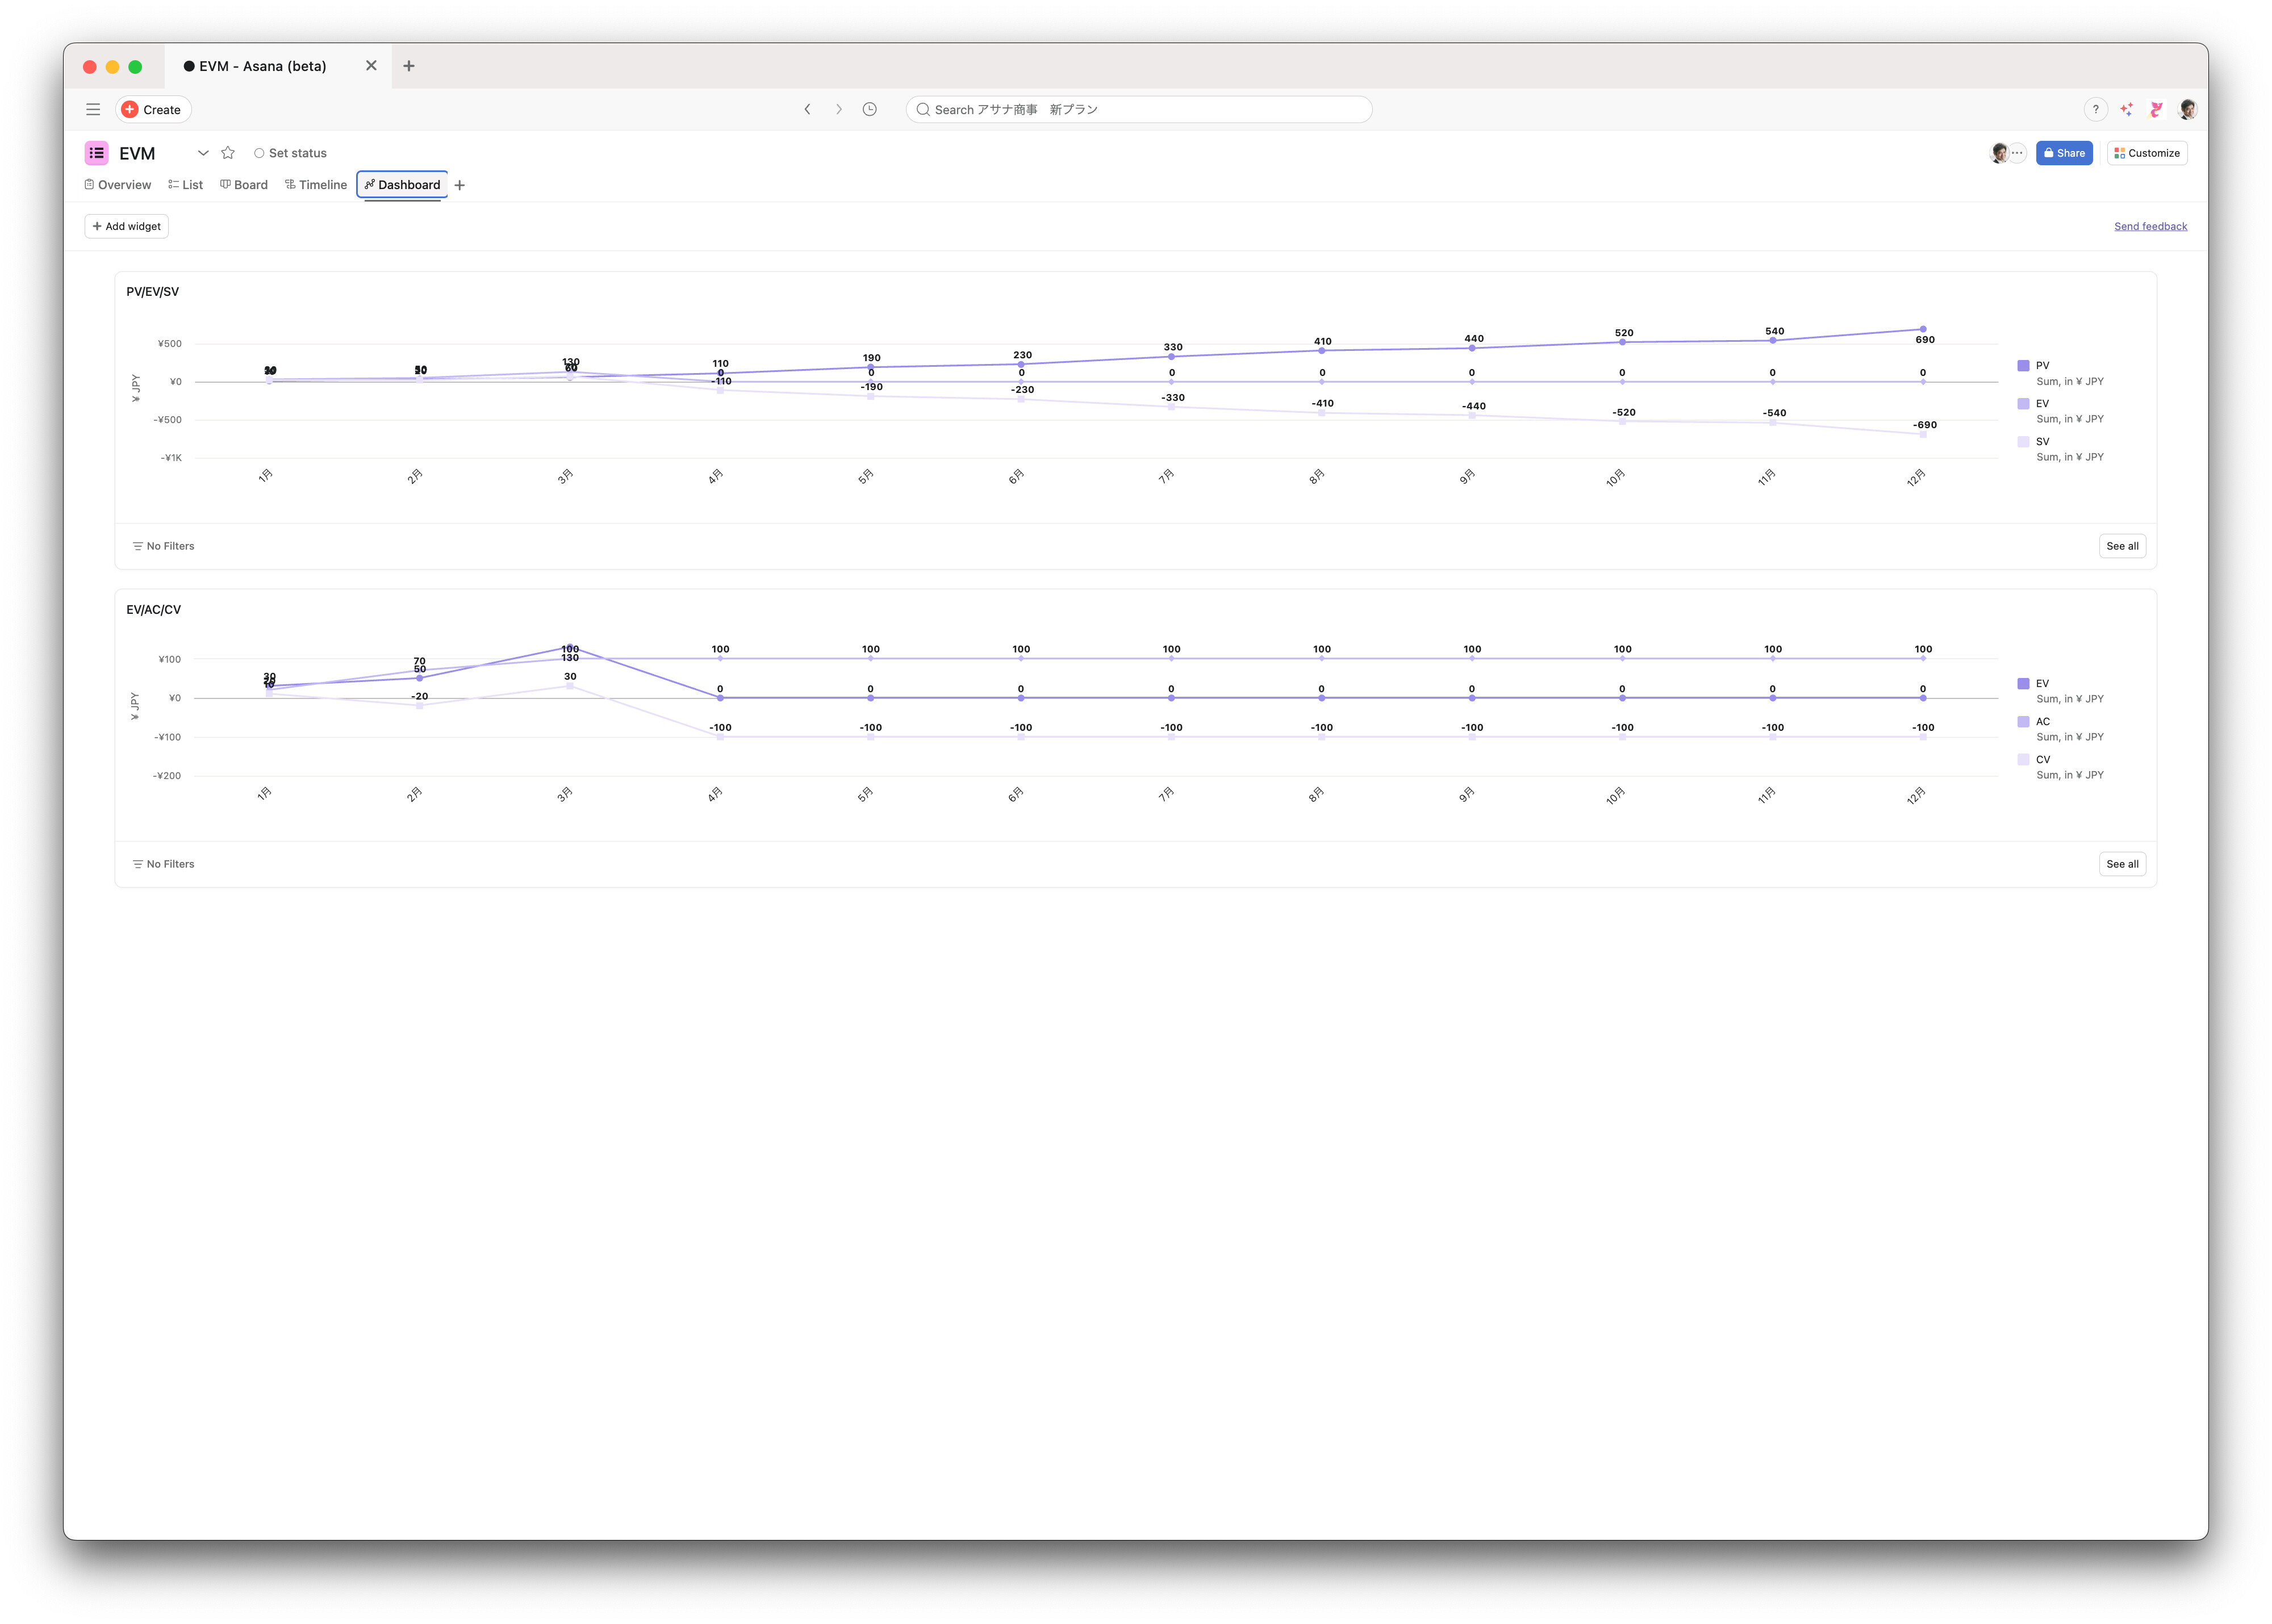Image resolution: width=2272 pixels, height=1624 pixels.
Task: Switch to the Overview tab
Action: click(x=118, y=185)
